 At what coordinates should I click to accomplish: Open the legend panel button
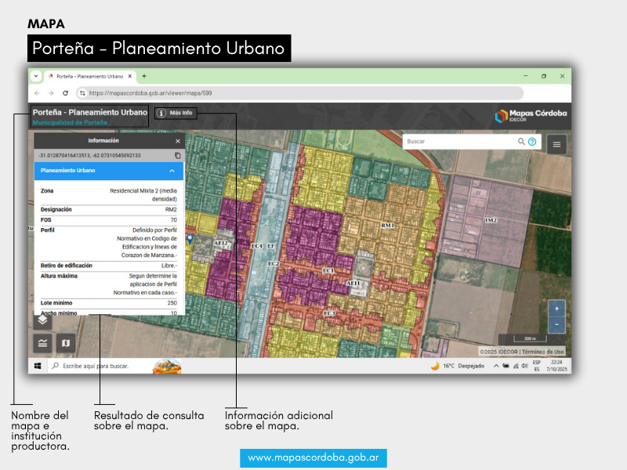[43, 342]
